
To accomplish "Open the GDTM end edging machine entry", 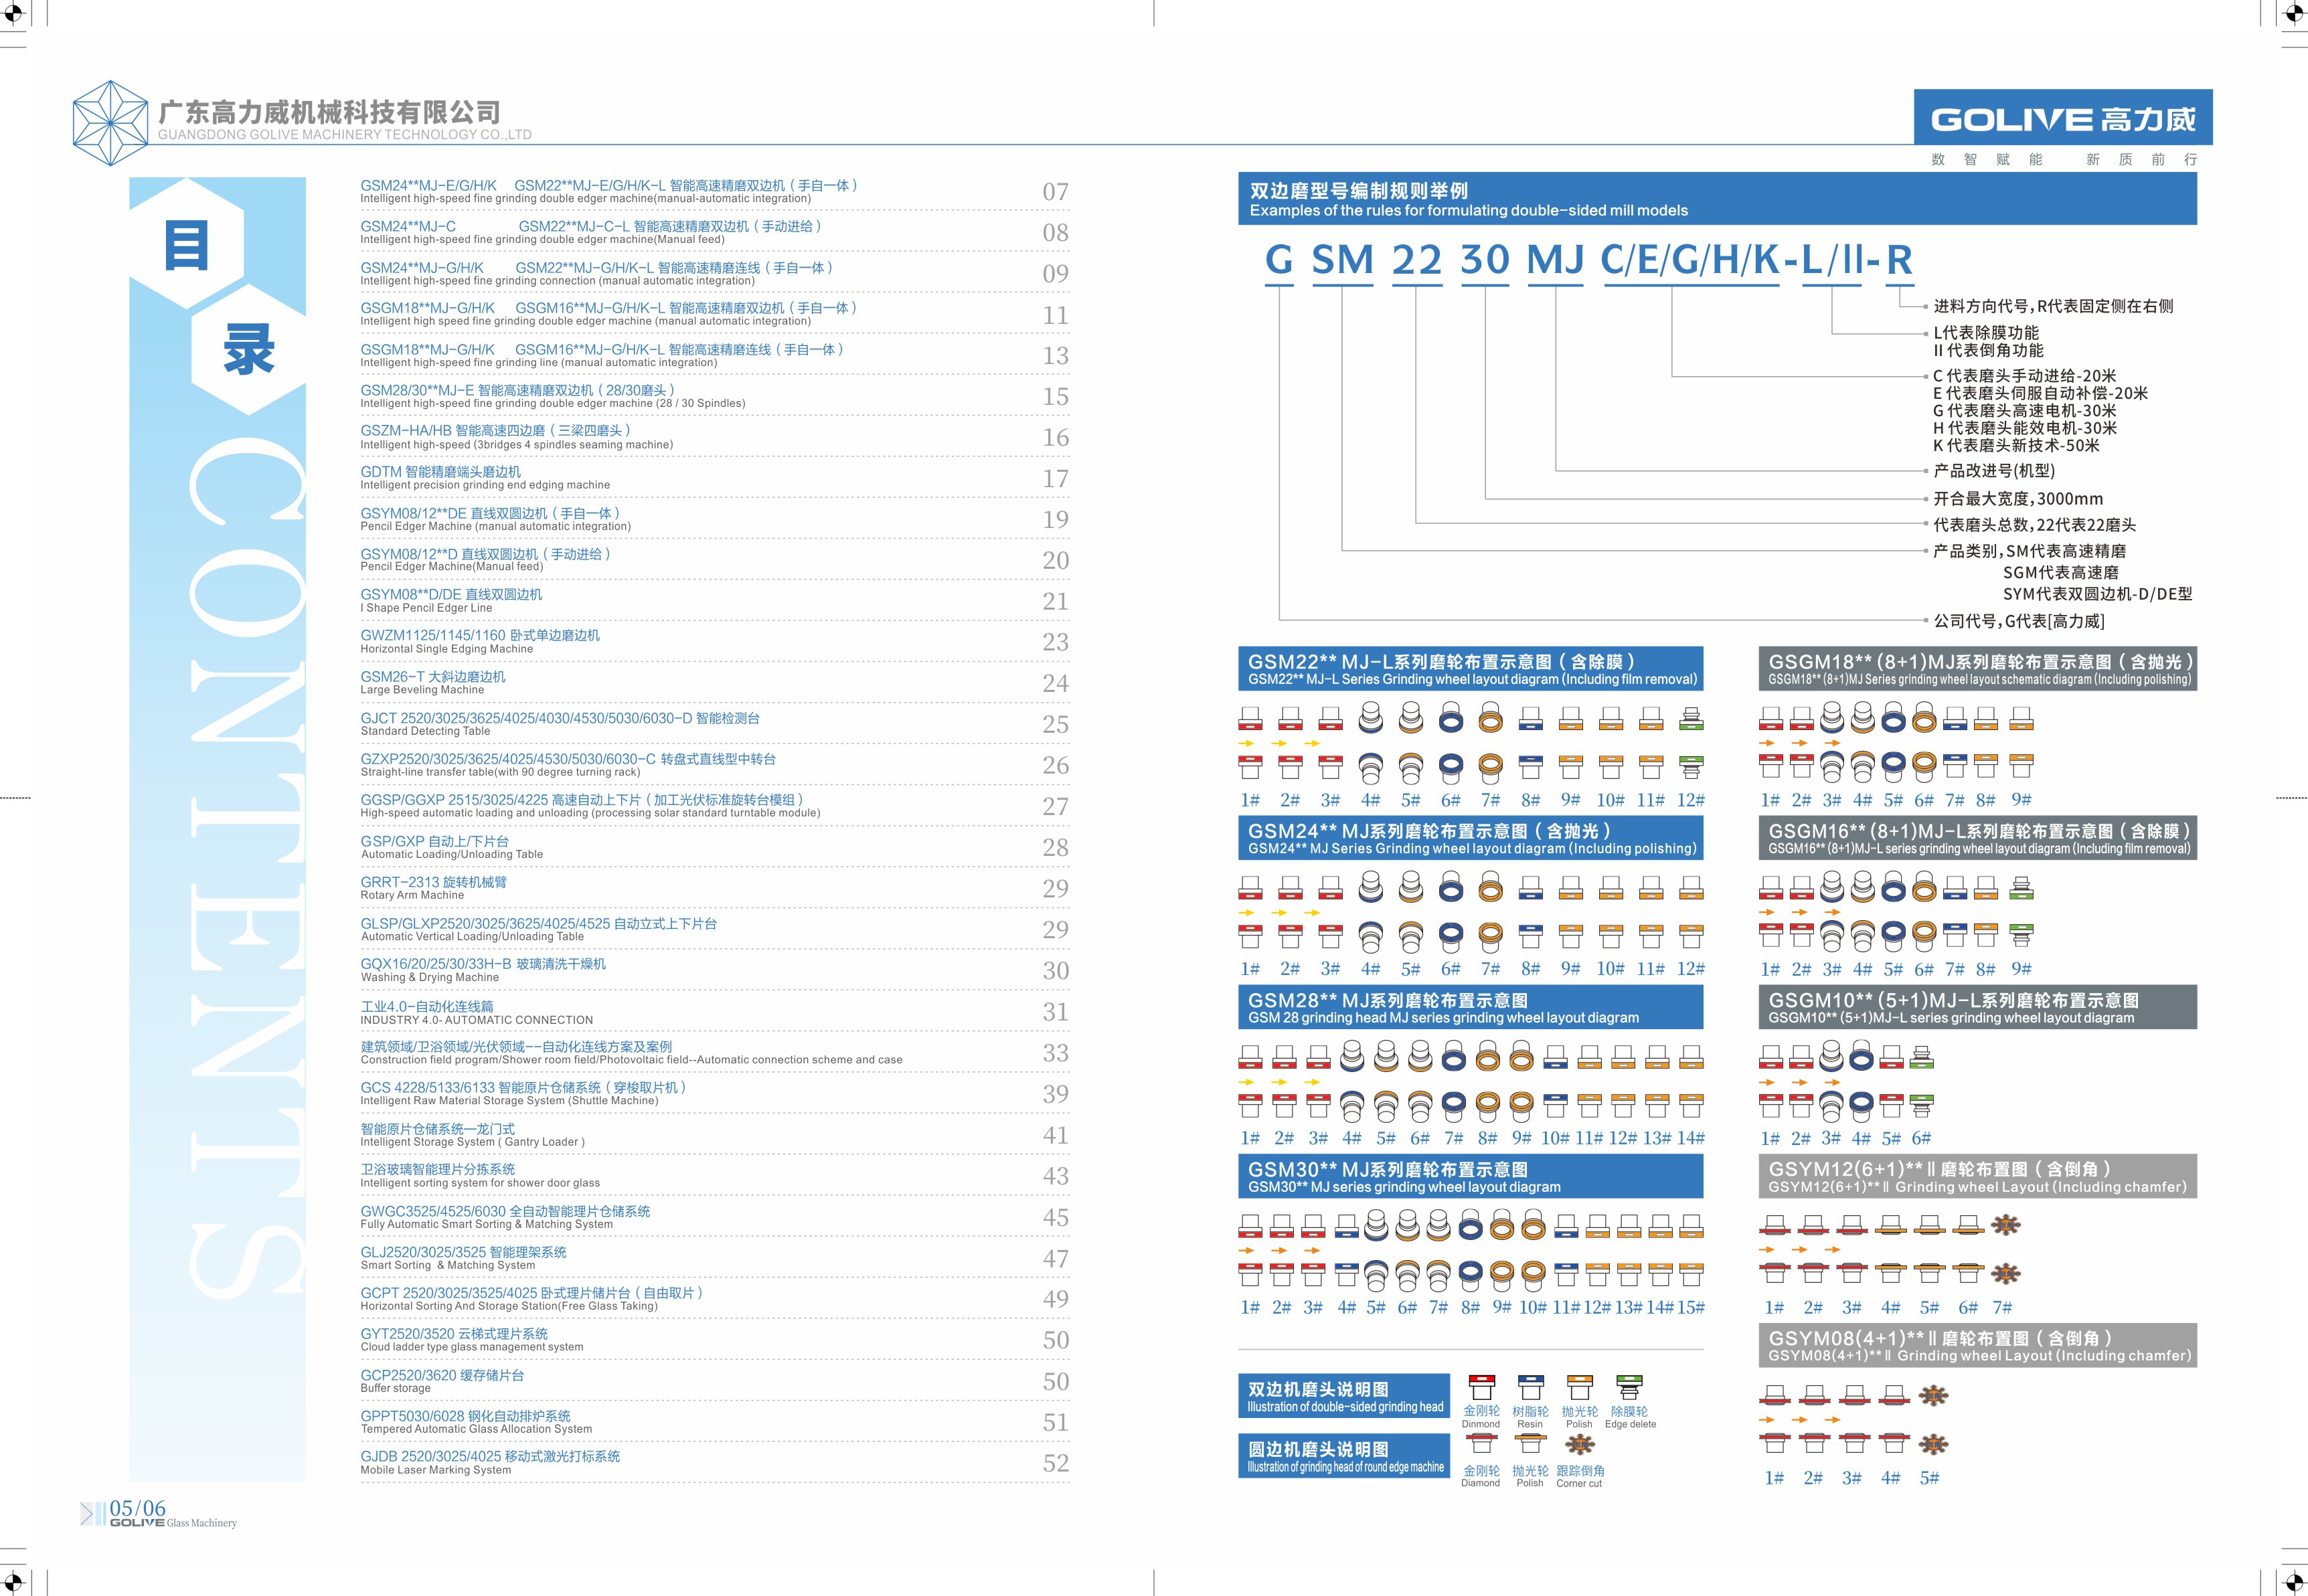I will point(441,472).
